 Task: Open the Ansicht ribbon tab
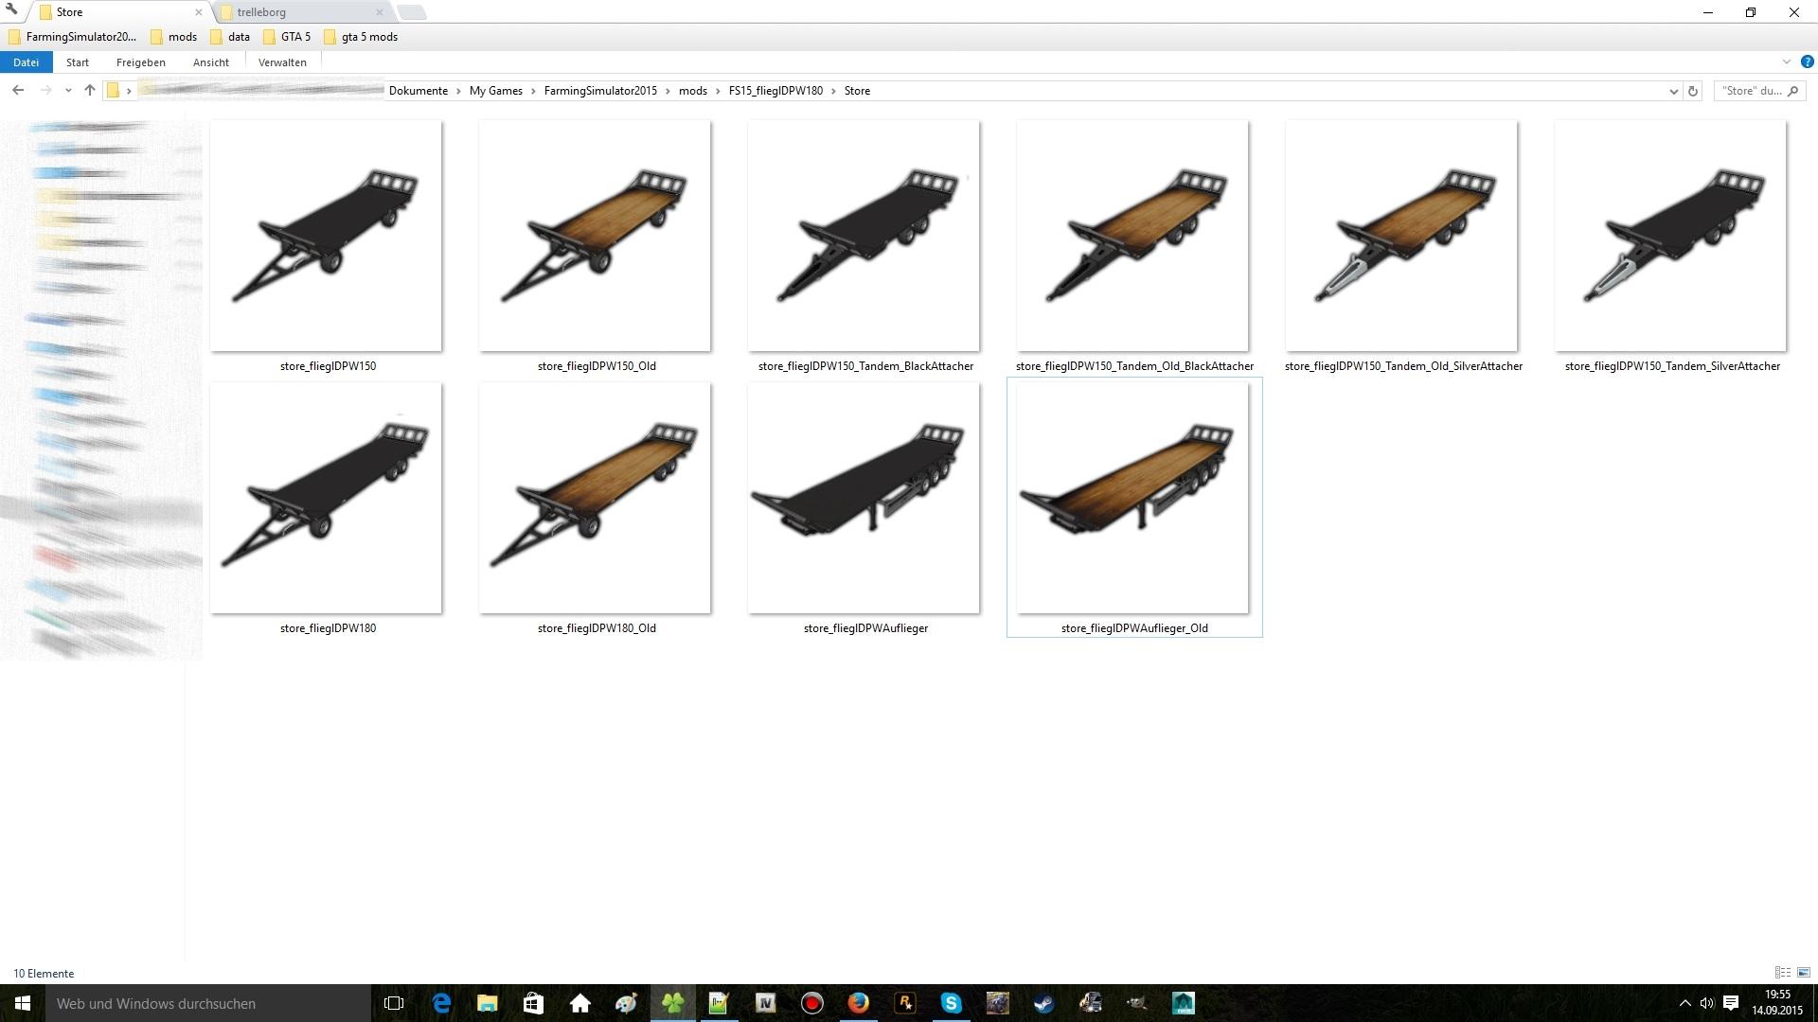pos(210,62)
